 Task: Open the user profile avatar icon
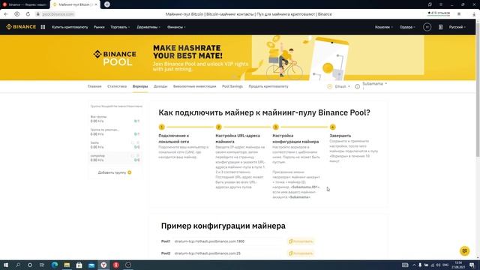pyautogui.click(x=427, y=27)
